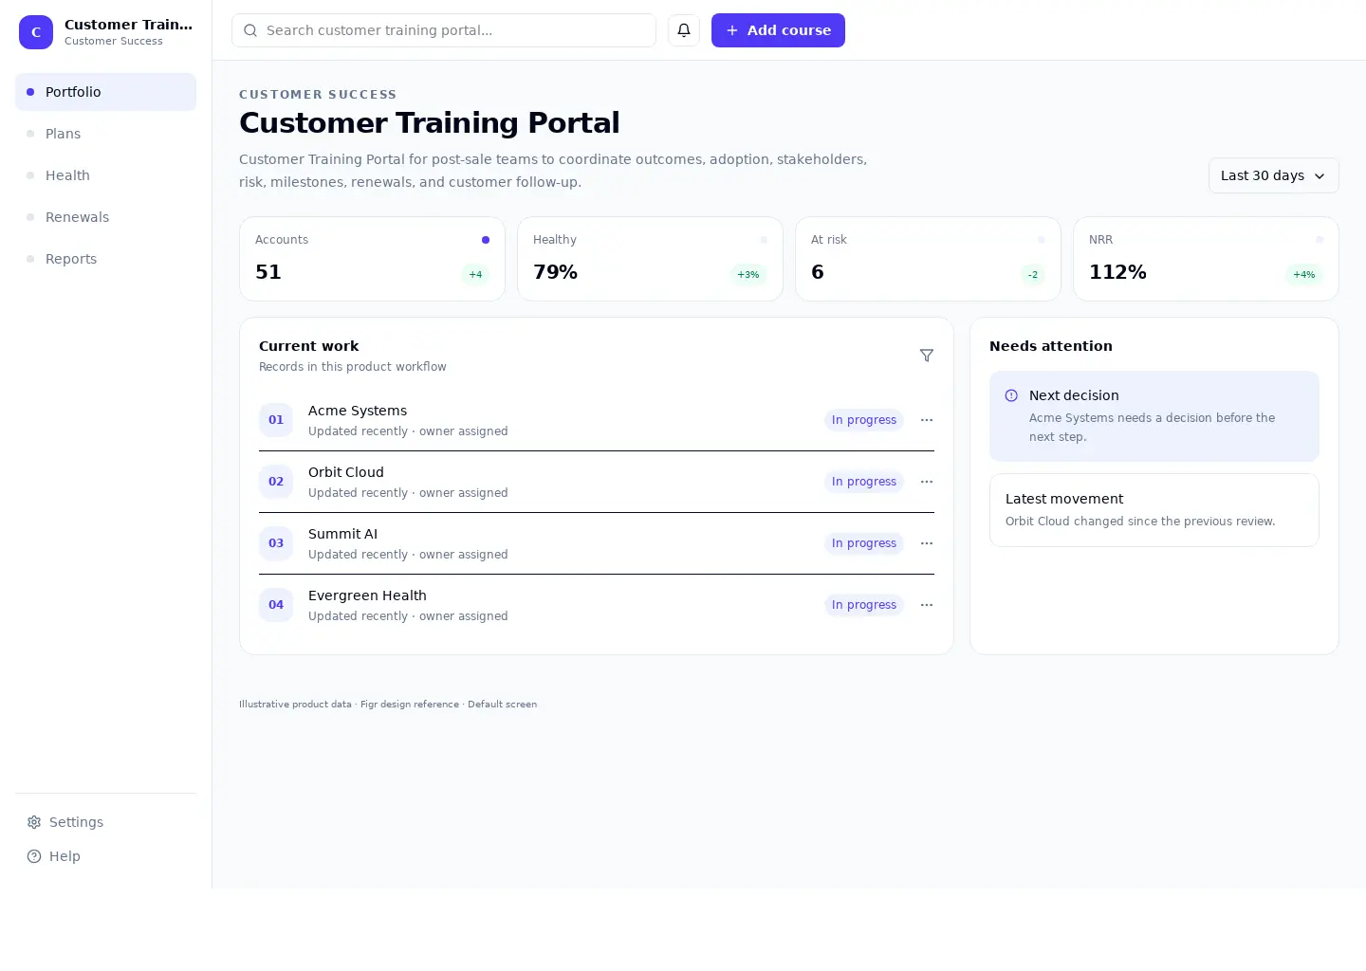The image size is (1366, 971).
Task: Open the more options menu for Evergreen Health
Action: pos(927,605)
